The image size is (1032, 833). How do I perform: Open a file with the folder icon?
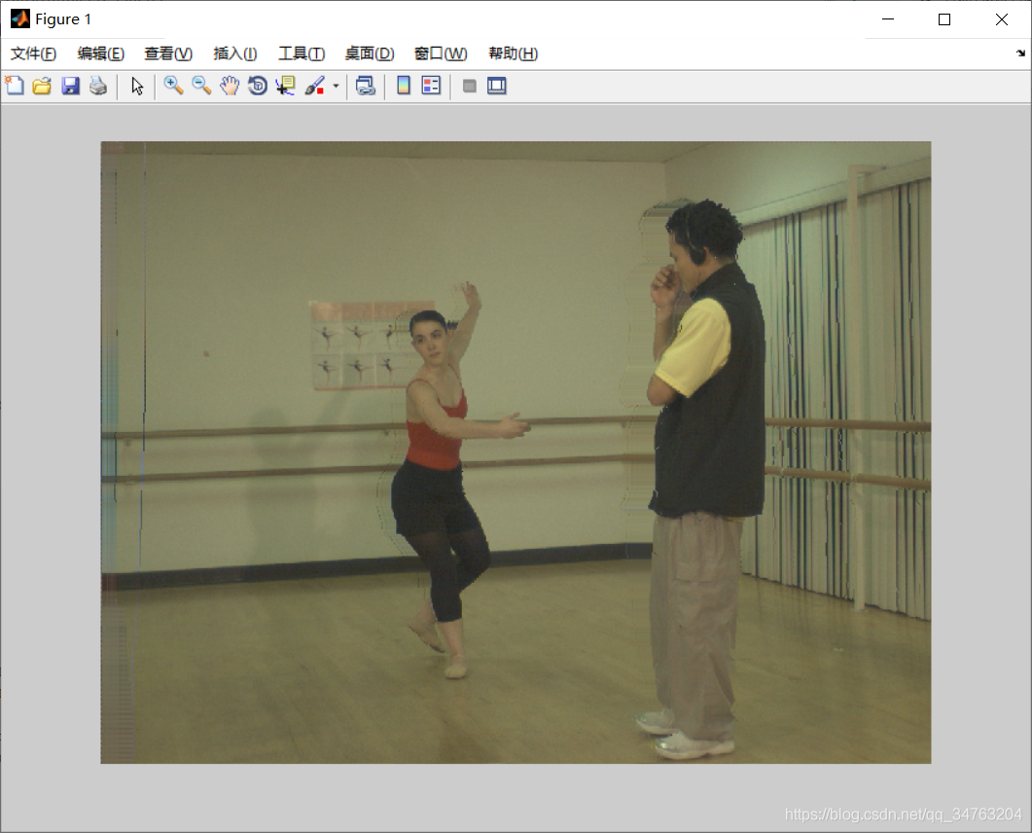[42, 86]
